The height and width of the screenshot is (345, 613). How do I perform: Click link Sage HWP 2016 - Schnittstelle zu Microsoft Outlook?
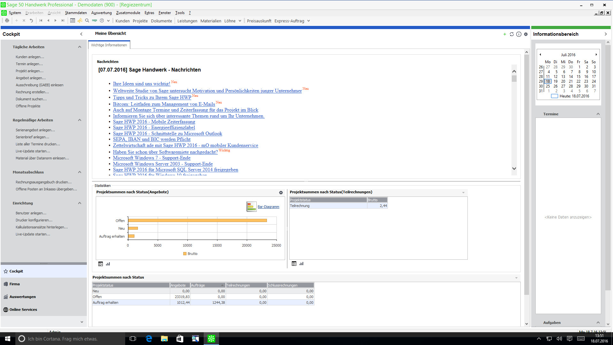click(168, 134)
